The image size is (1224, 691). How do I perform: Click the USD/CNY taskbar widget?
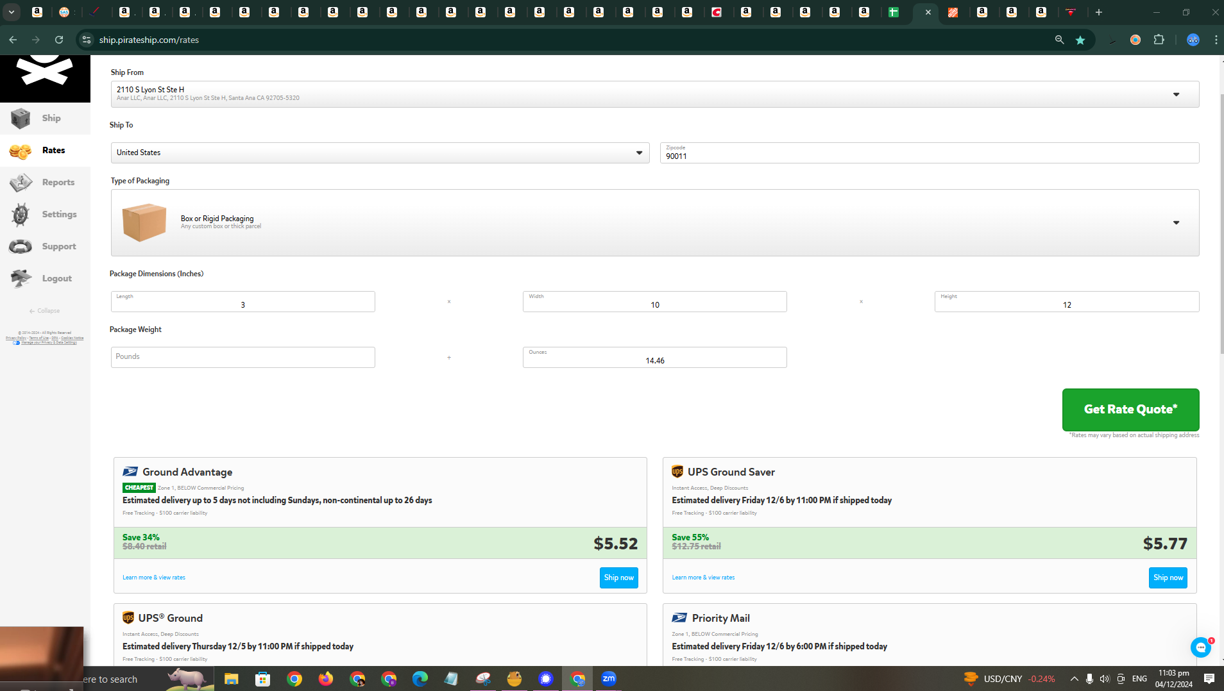(1009, 679)
